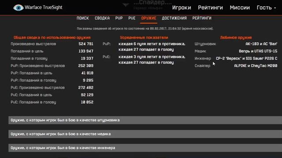This screenshot has height=158, width=282.
Task: Select the hits on target value 133 947
Action: click(86, 51)
